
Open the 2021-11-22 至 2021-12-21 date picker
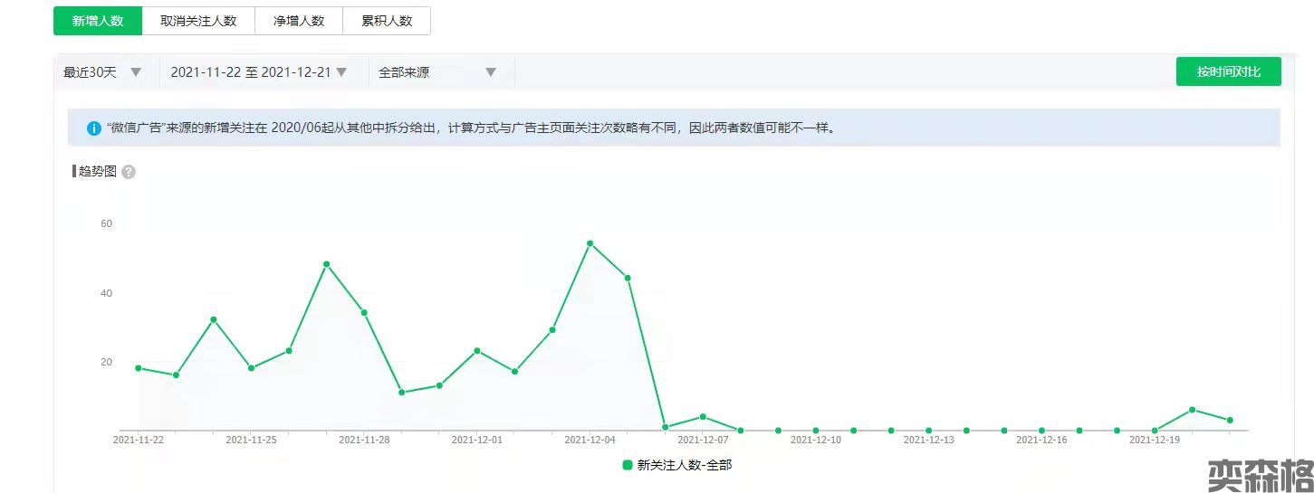click(x=258, y=72)
